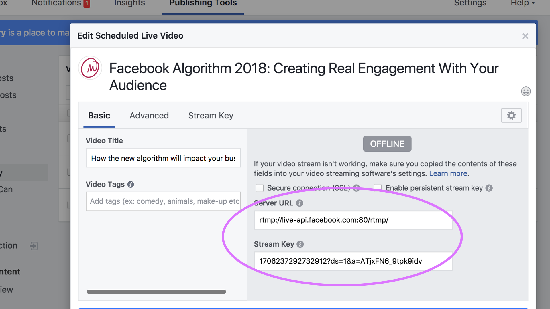This screenshot has height=309, width=550.
Task: Close the Edit Scheduled Live Video dialog
Action: [x=525, y=36]
